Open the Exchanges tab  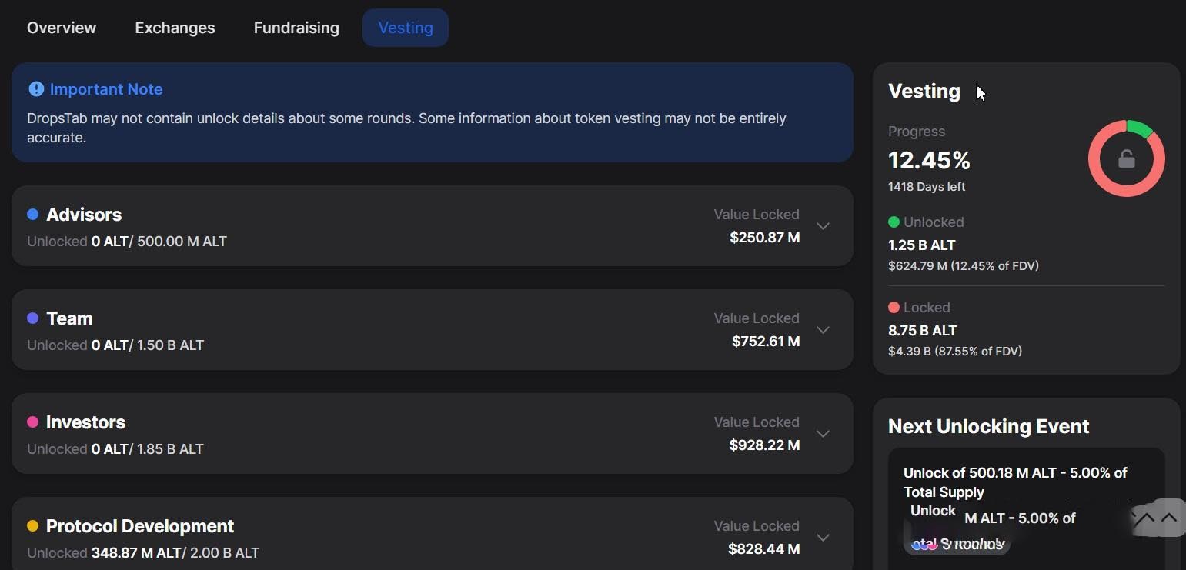tap(175, 28)
